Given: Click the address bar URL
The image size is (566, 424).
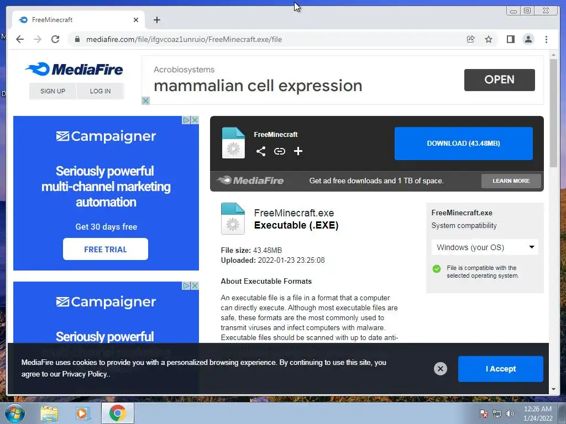Looking at the screenshot, I should pos(184,39).
